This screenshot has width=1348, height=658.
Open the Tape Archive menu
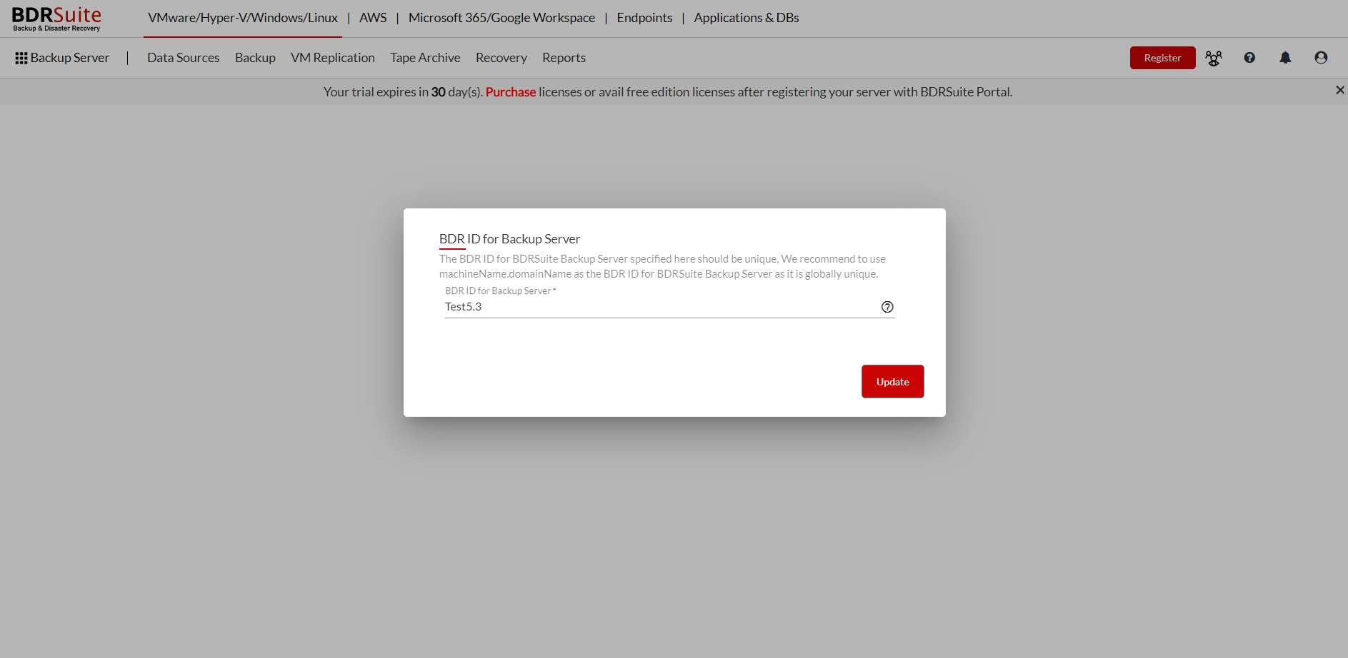coord(425,58)
